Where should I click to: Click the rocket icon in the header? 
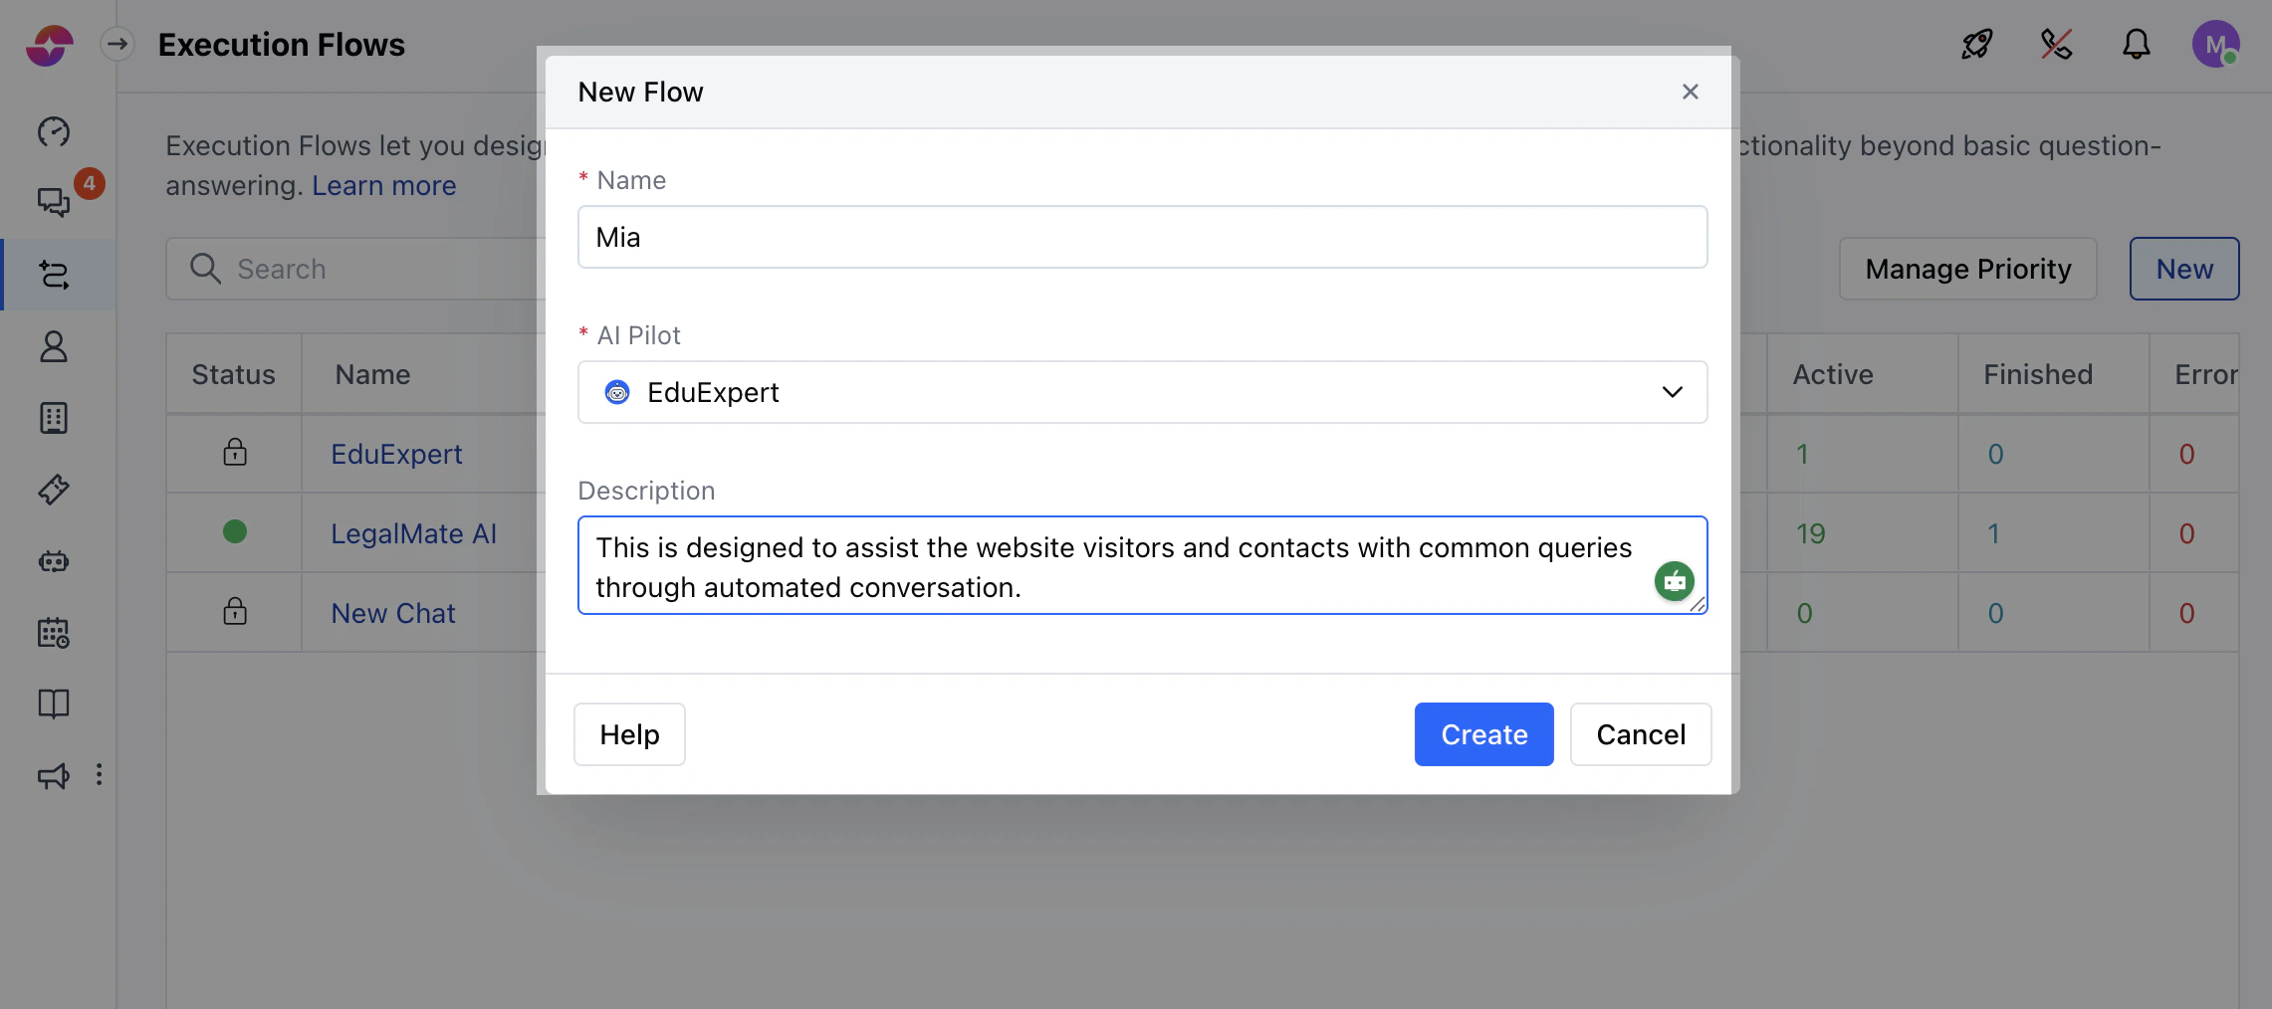click(x=1977, y=45)
